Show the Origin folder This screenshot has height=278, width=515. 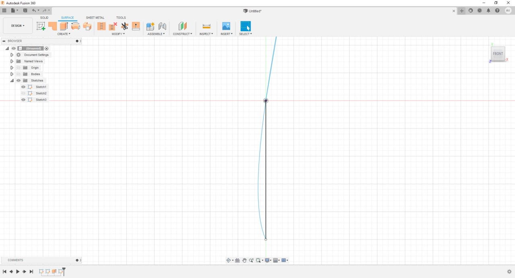(x=19, y=68)
